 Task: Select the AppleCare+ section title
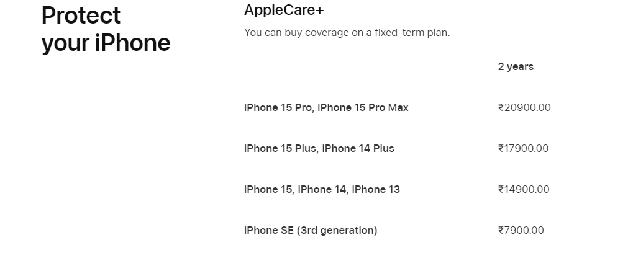[x=284, y=10]
